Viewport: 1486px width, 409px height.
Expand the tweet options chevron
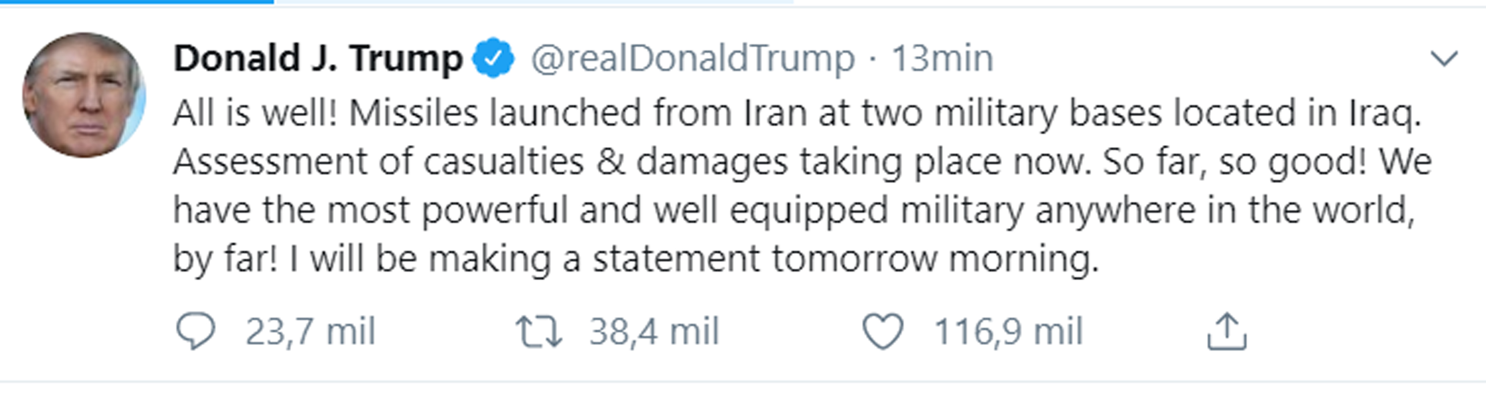[1444, 58]
